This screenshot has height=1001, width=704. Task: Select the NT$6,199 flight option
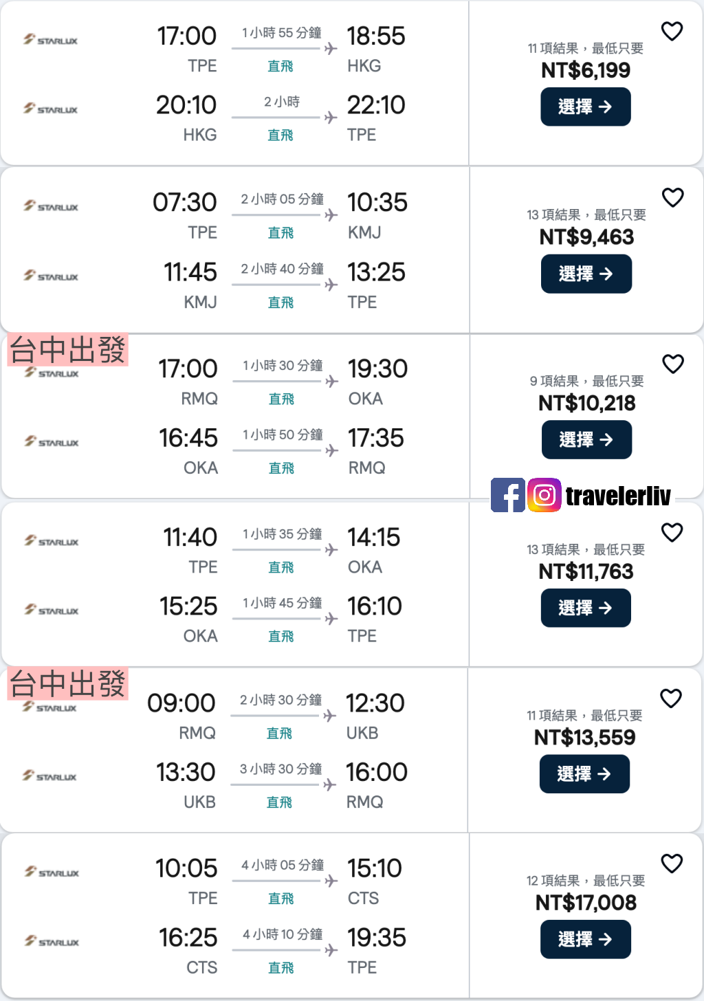(x=586, y=107)
